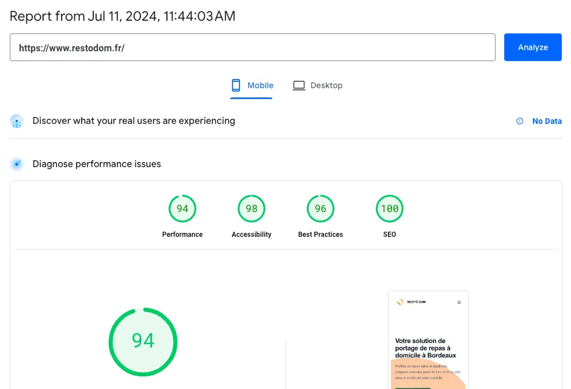The width and height of the screenshot is (571, 389).
Task: Click the Performance label under its gauge
Action: point(182,235)
